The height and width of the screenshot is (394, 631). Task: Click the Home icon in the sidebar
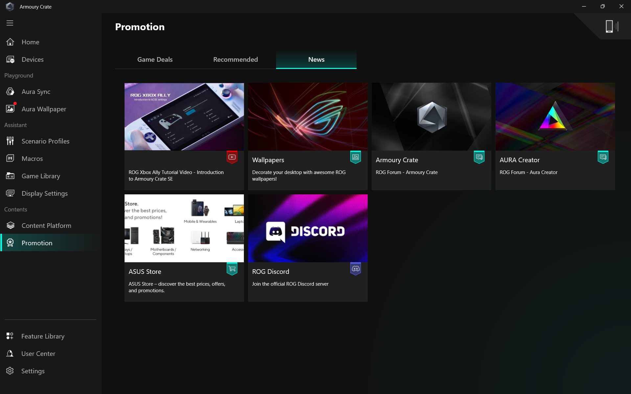10,42
